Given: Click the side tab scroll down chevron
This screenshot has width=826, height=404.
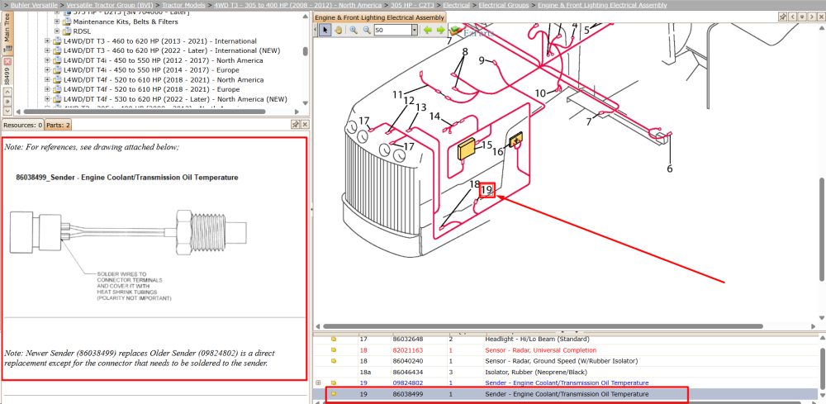Looking at the screenshot, I should click(7, 111).
